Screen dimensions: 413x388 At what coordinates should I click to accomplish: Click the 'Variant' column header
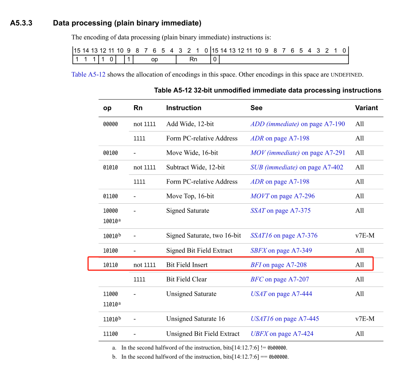click(x=366, y=108)
